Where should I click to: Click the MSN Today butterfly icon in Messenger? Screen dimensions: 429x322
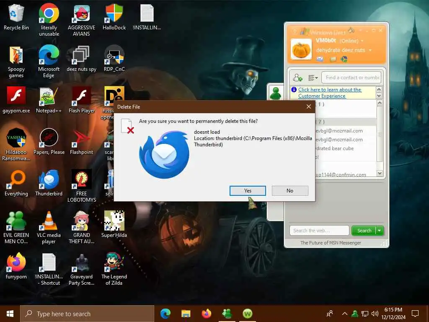point(344,59)
